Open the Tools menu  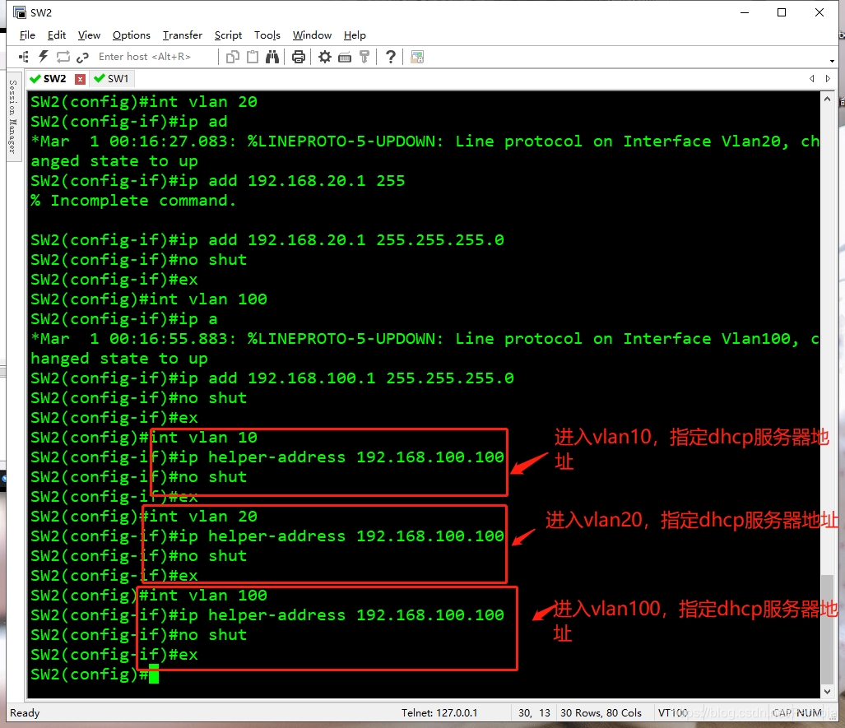pos(267,35)
